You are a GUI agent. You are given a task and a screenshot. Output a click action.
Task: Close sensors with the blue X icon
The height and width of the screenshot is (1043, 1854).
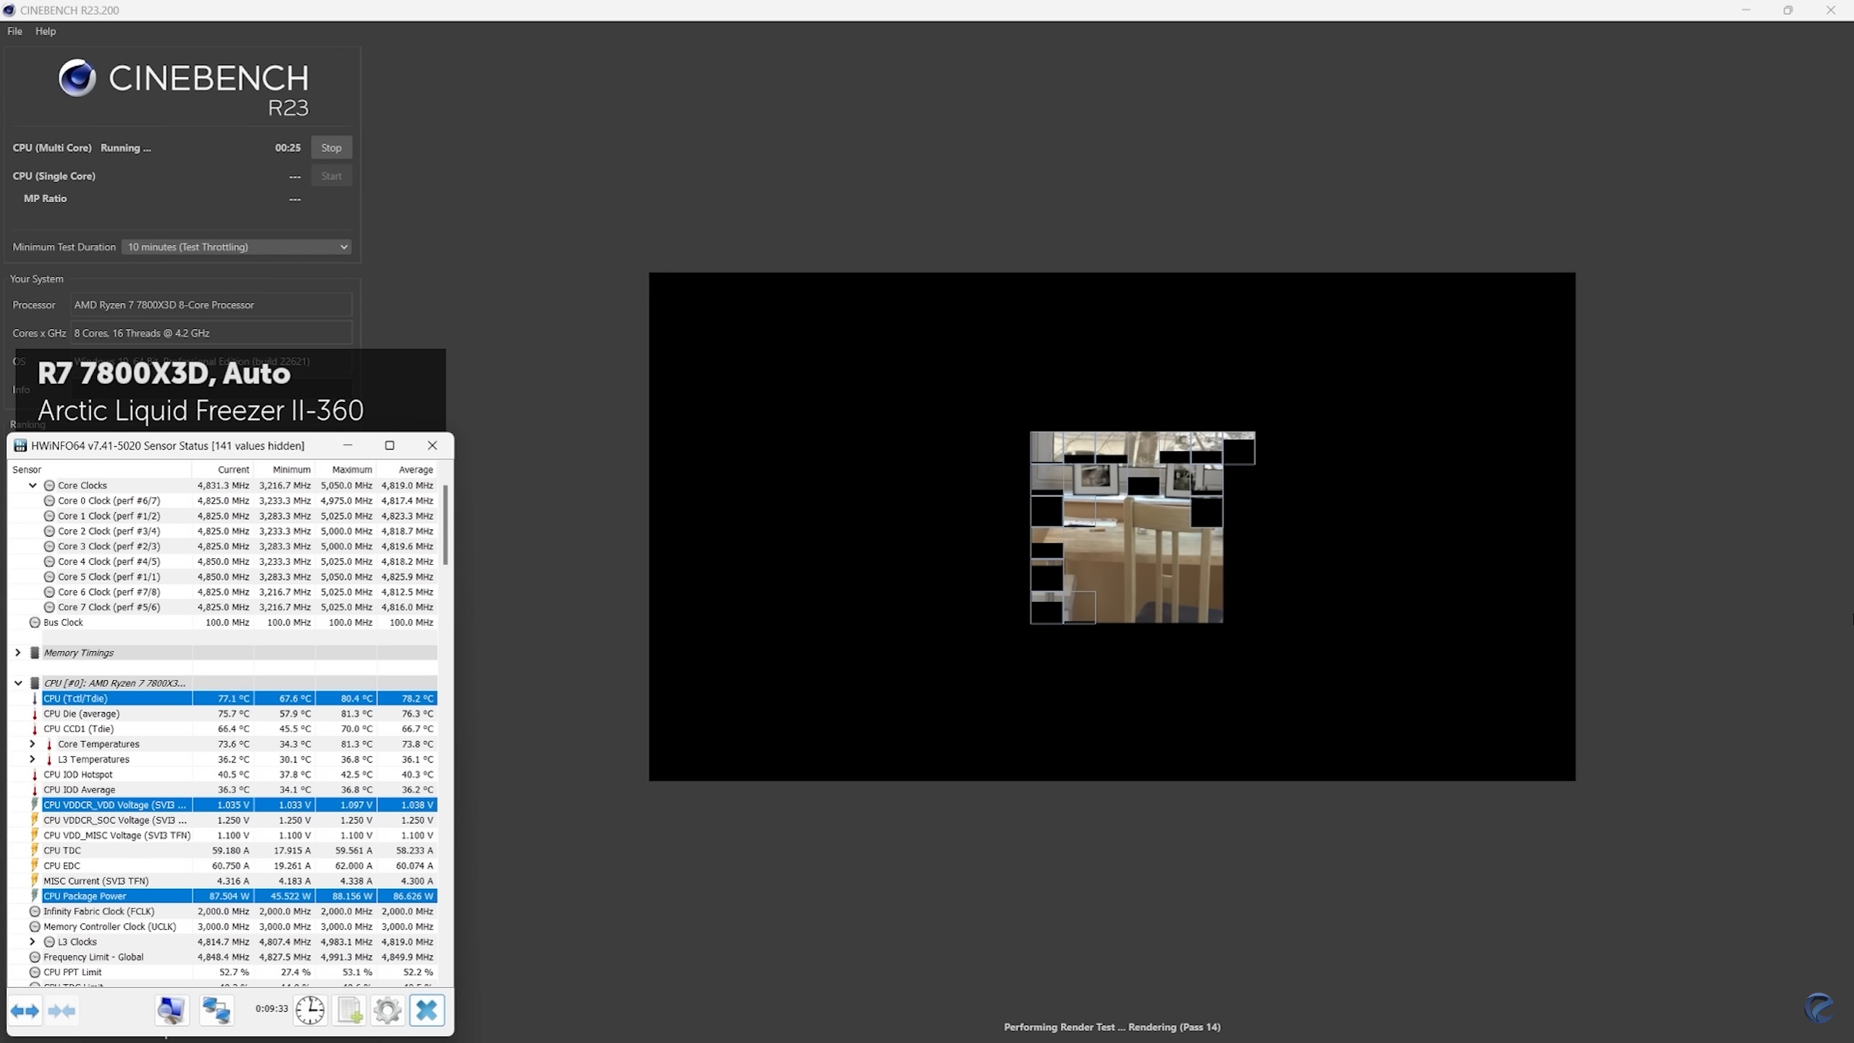(427, 1010)
